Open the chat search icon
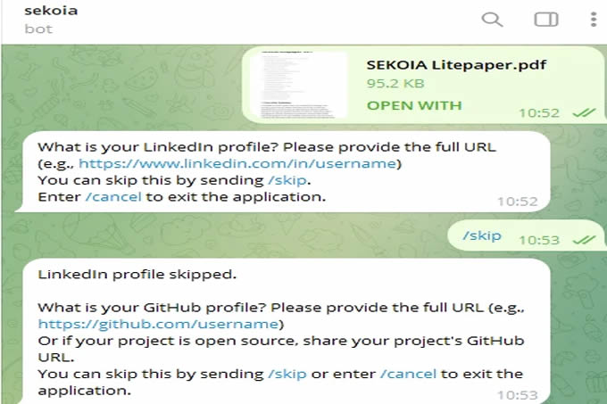Image resolution: width=607 pixels, height=404 pixels. (492, 20)
